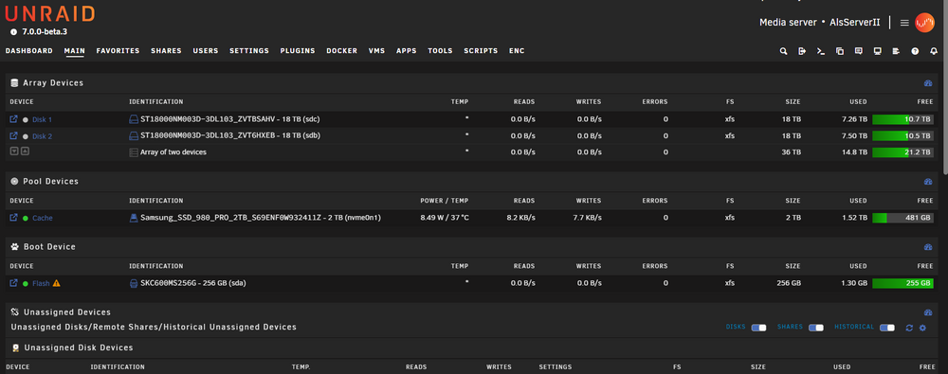
Task: Launch the web terminal icon
Action: (x=820, y=51)
